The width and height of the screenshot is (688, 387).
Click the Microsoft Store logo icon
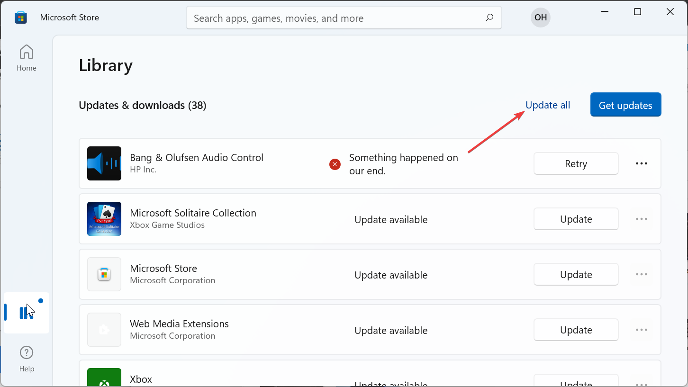21,18
